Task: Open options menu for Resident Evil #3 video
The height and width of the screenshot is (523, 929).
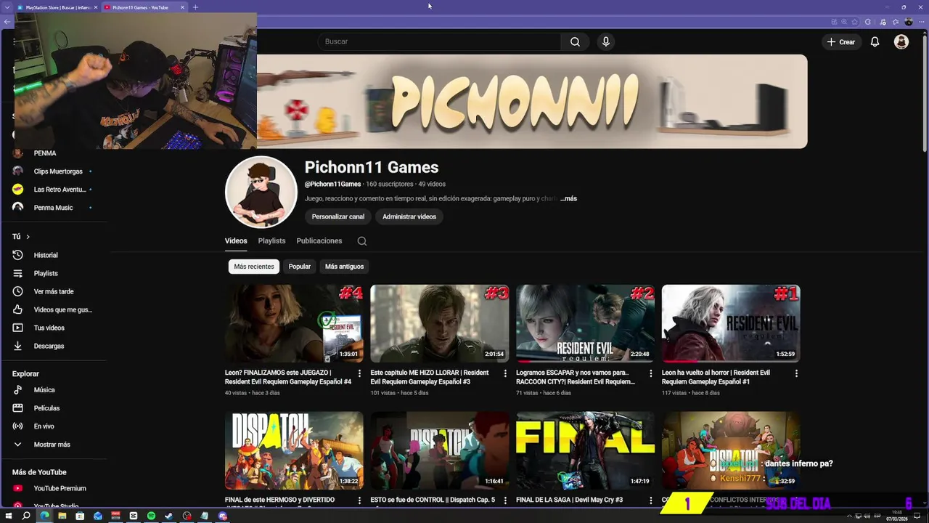Action: tap(504, 373)
